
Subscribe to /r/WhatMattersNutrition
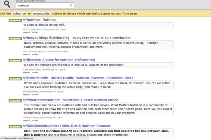point(15,101)
